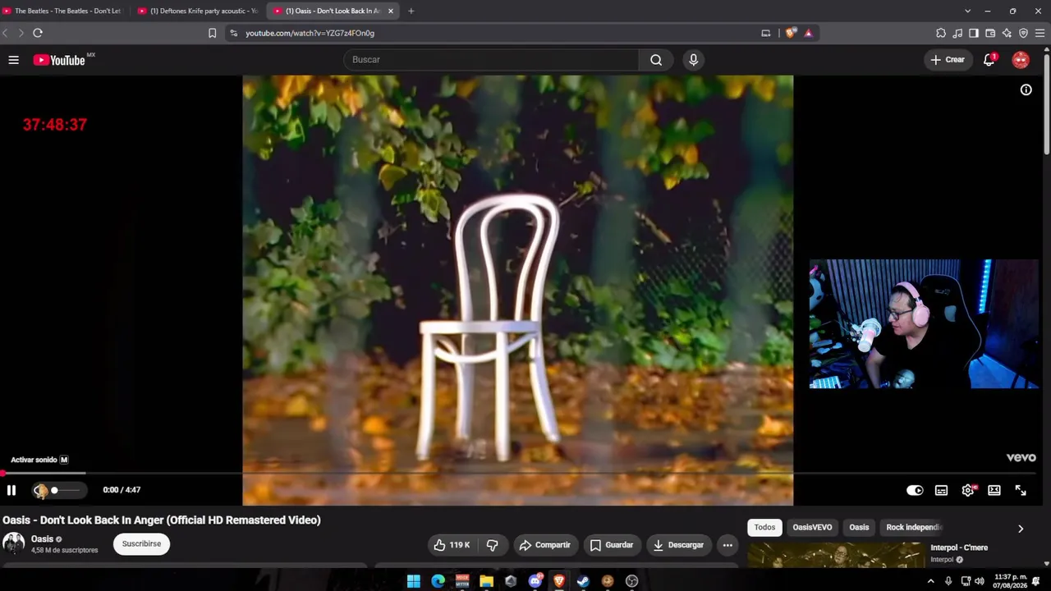Open OBS Studio from the taskbar
The width and height of the screenshot is (1051, 591).
point(631,581)
